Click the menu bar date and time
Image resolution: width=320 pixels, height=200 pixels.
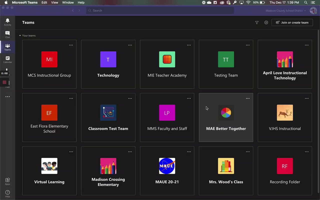click(284, 2)
